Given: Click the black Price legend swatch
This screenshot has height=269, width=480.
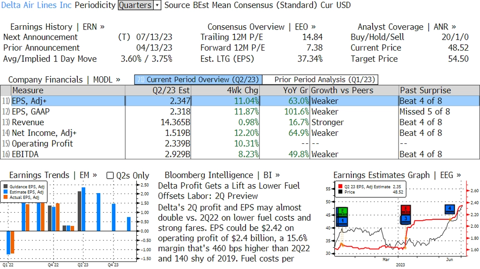Looking at the screenshot, I should (340, 192).
